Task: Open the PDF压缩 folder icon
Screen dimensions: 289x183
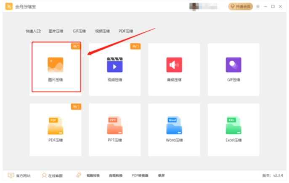Action: pyautogui.click(x=55, y=125)
